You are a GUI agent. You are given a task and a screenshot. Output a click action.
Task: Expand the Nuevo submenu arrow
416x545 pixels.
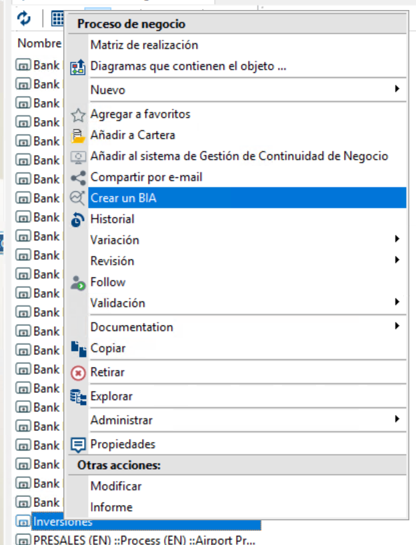[x=397, y=89]
